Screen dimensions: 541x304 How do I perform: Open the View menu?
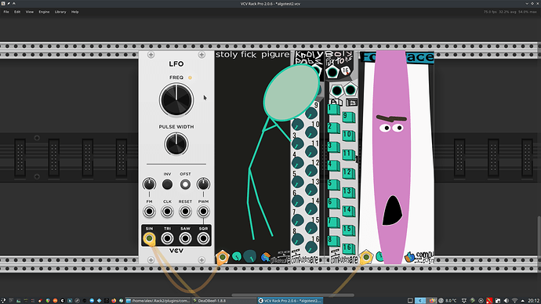tap(30, 12)
